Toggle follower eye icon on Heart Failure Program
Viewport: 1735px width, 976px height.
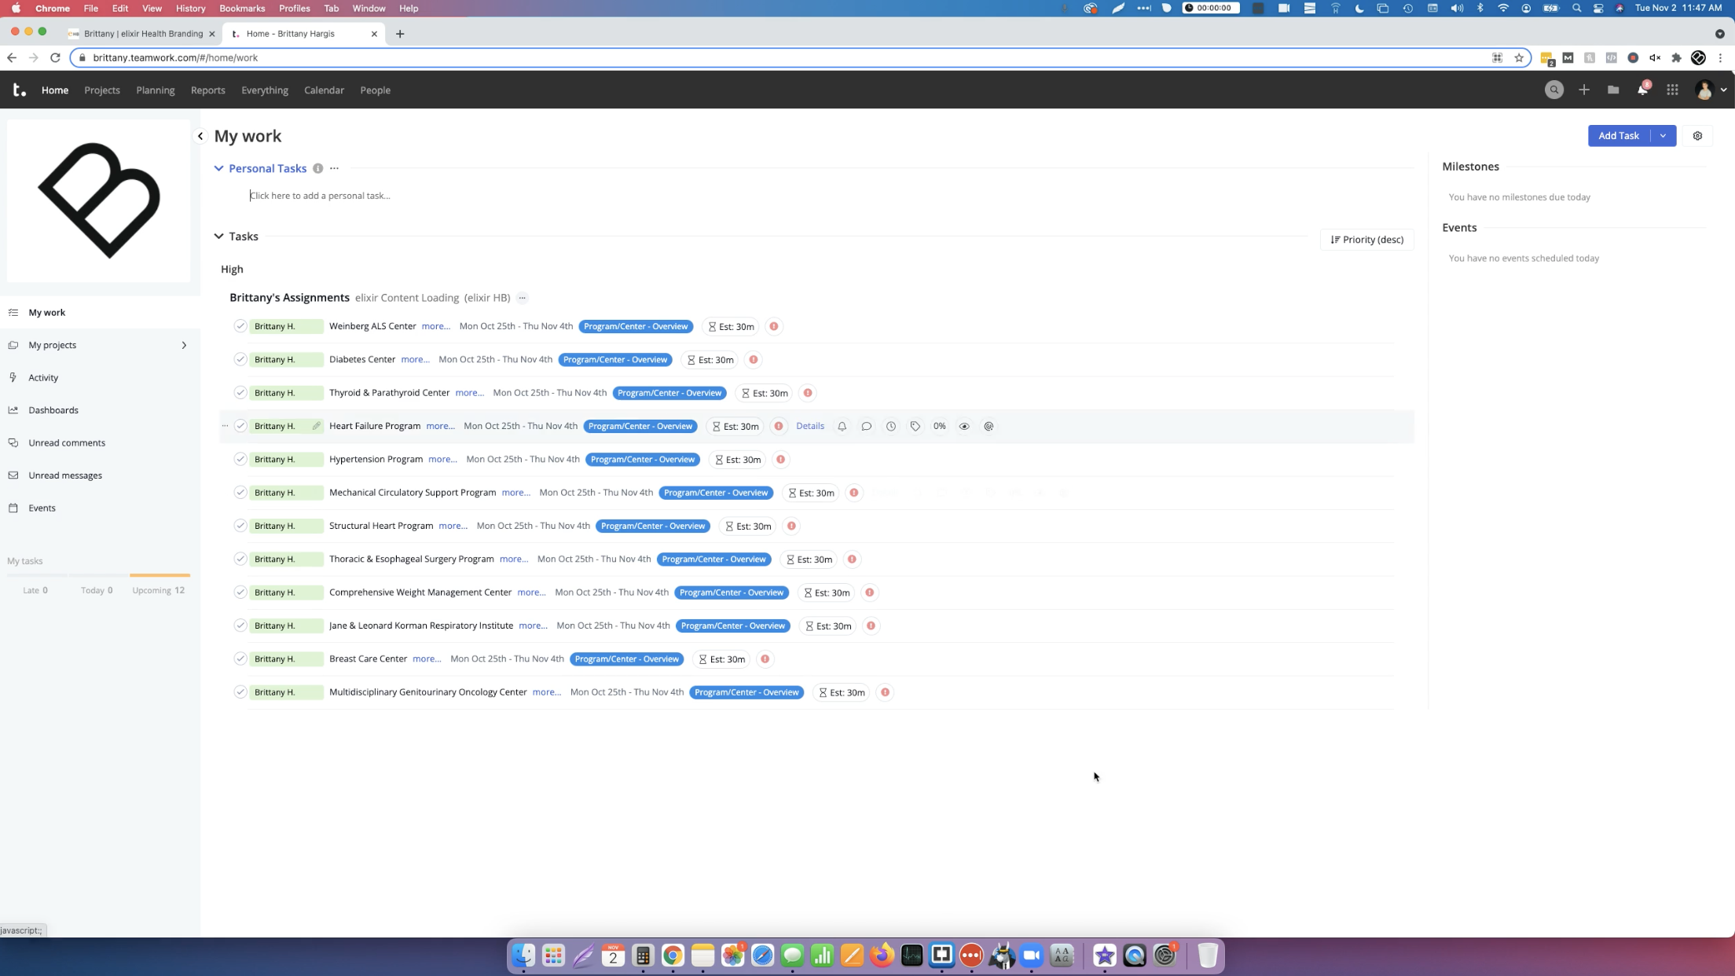pos(964,427)
